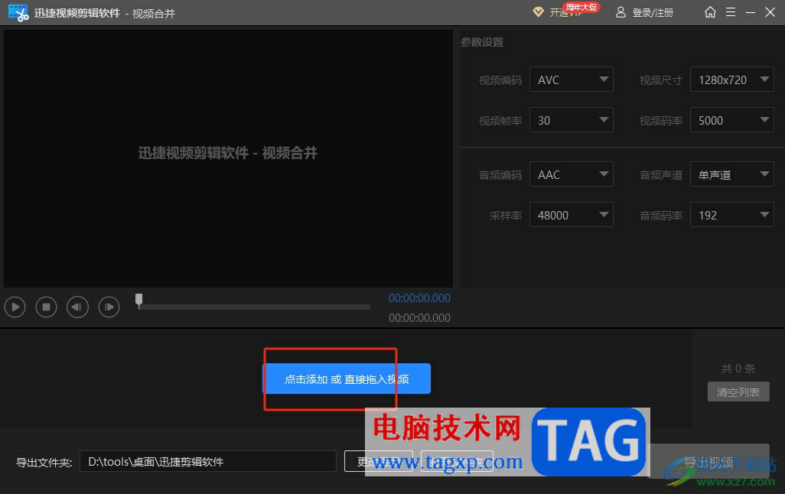Click the 清空列表 button
The width and height of the screenshot is (785, 494).
[738, 392]
